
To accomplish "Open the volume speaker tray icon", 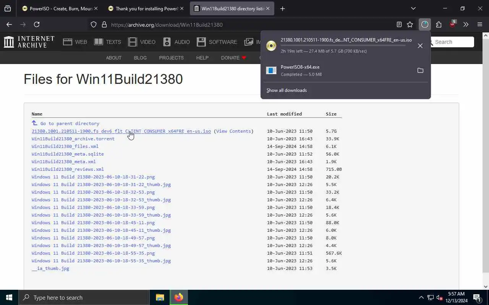I will coord(440,297).
